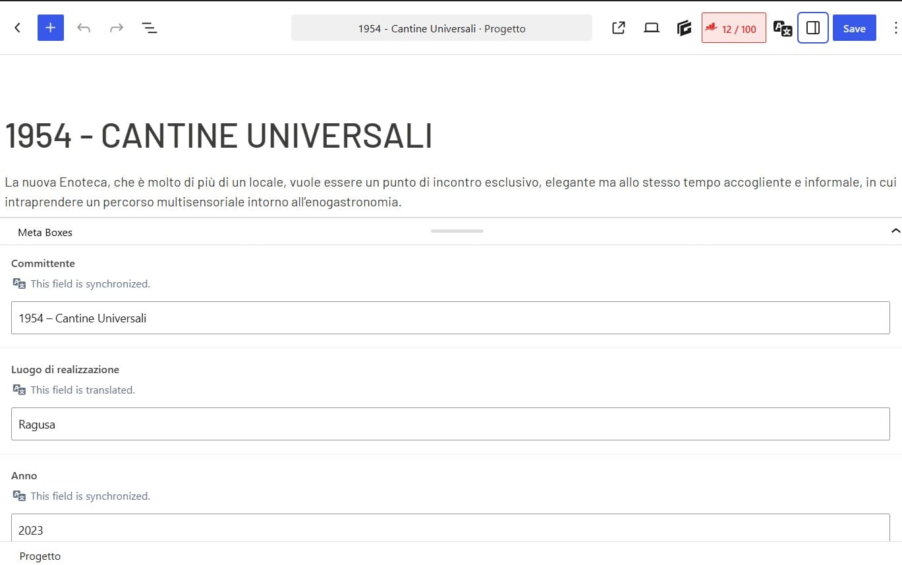This screenshot has width=902, height=565.
Task: Grab the Meta Boxes resize handle
Action: (x=457, y=231)
